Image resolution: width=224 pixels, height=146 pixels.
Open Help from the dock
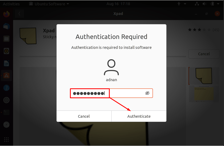click(6, 88)
